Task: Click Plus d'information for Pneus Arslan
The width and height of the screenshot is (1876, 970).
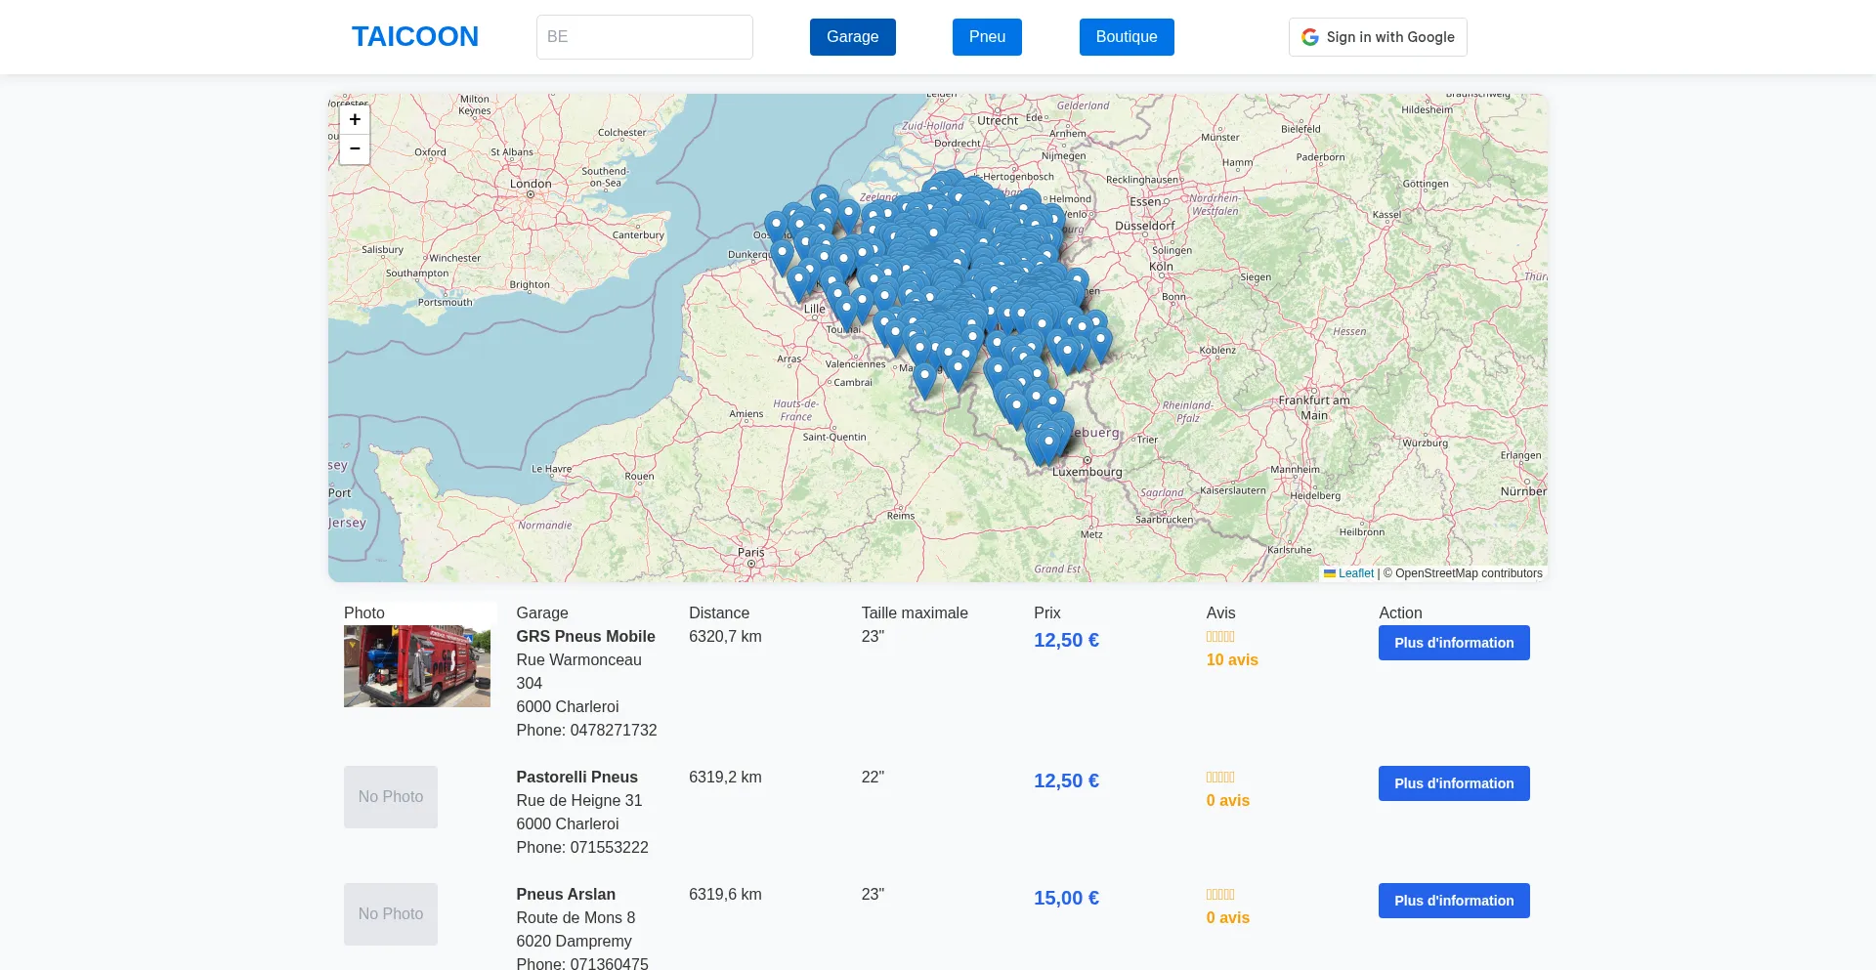Action: tap(1454, 901)
